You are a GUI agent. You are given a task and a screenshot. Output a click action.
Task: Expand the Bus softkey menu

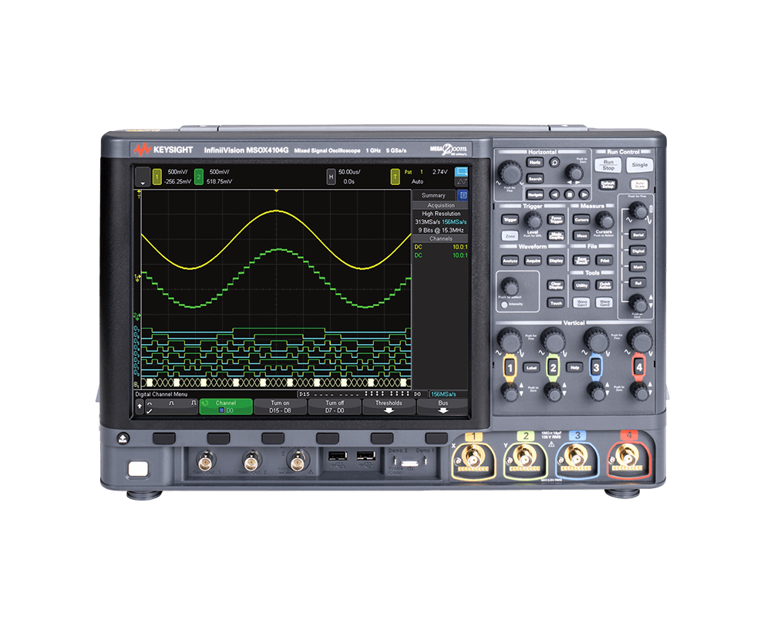coord(443,406)
